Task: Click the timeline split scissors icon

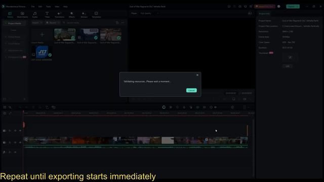Action: click(x=40, y=107)
